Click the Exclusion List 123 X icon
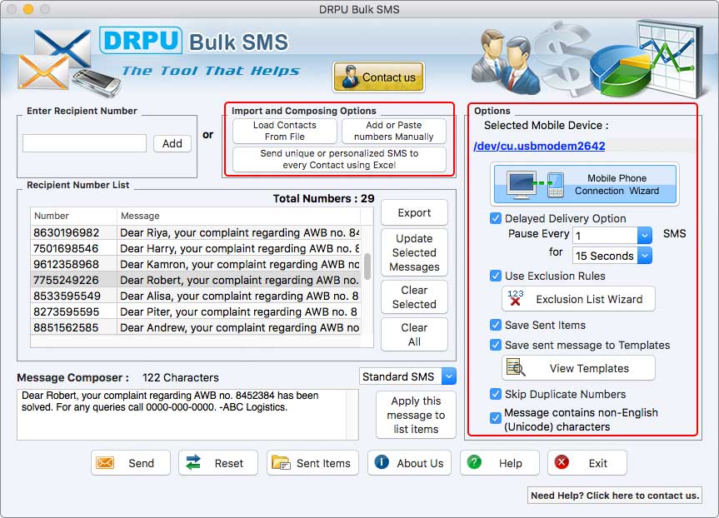Viewport: 719px width, 518px height. click(516, 298)
